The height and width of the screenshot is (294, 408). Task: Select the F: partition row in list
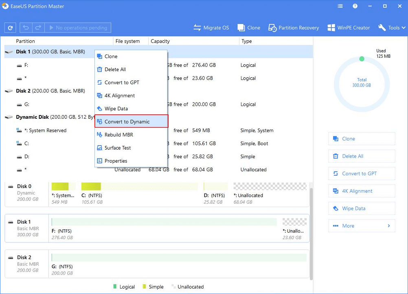pyautogui.click(x=159, y=65)
